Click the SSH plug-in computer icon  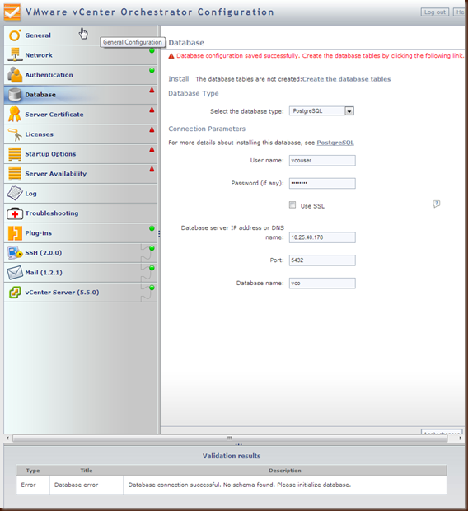click(x=15, y=253)
